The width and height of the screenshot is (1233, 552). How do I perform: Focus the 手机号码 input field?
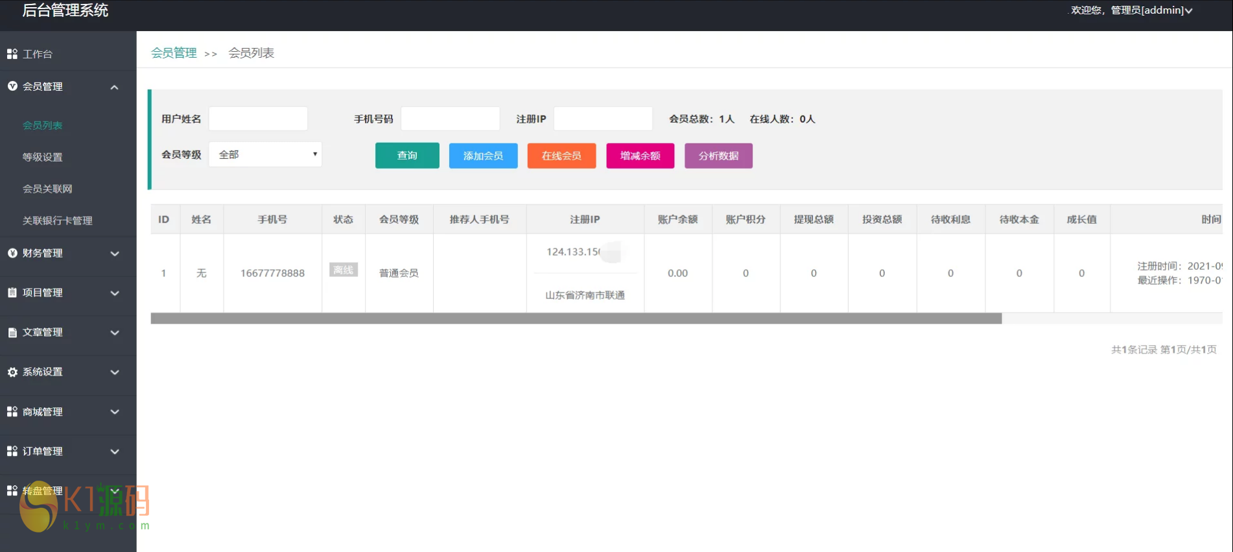click(x=450, y=119)
